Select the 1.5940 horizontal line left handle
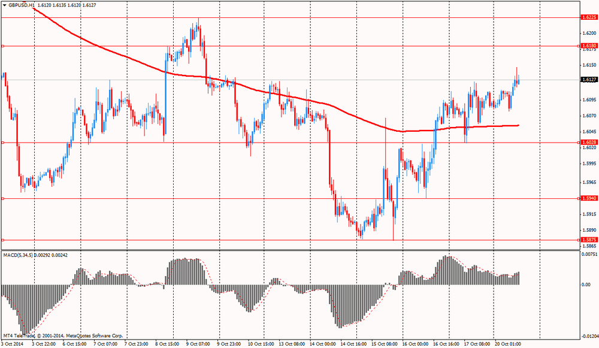 coord(2,199)
